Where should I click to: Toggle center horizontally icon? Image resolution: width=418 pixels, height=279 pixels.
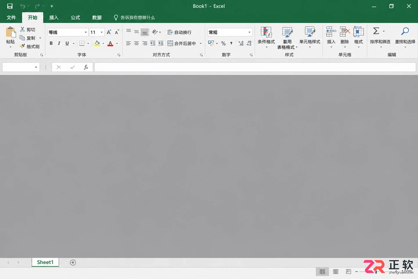click(136, 43)
